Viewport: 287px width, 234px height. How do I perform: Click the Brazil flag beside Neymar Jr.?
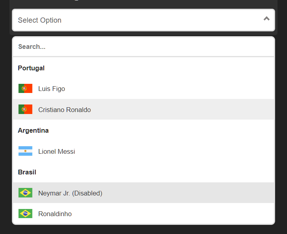(x=25, y=193)
